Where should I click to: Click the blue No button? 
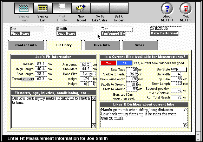click(124, 63)
